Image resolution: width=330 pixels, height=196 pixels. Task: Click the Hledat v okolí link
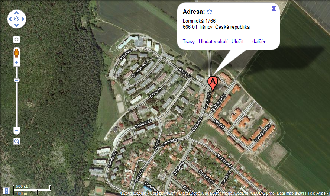pos(213,42)
